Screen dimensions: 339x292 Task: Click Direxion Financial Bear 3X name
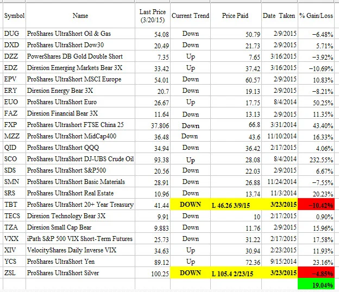pyautogui.click(x=80, y=113)
